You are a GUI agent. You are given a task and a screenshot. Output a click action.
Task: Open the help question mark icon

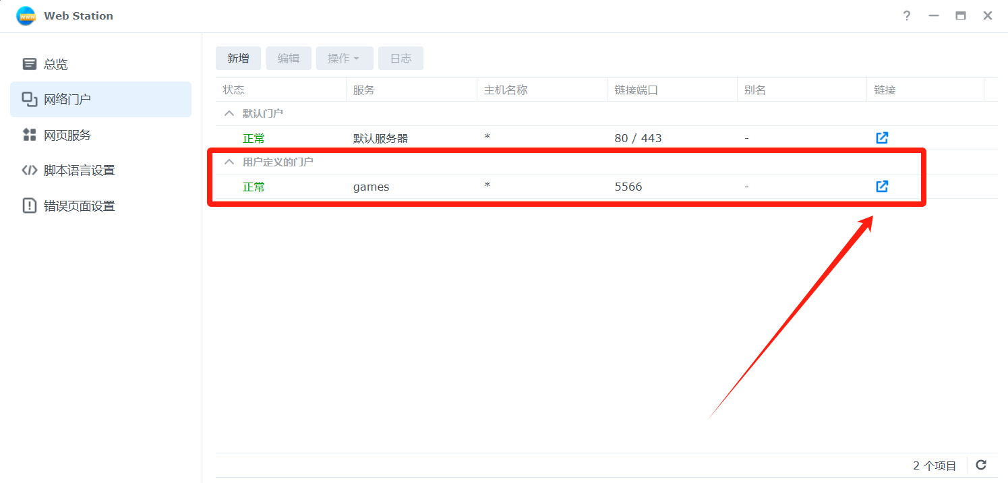pos(907,15)
